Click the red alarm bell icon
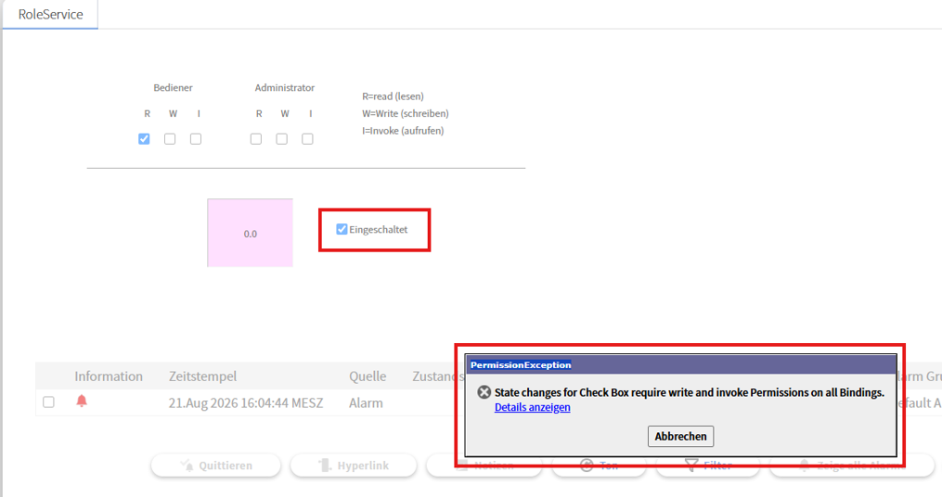 (x=82, y=401)
